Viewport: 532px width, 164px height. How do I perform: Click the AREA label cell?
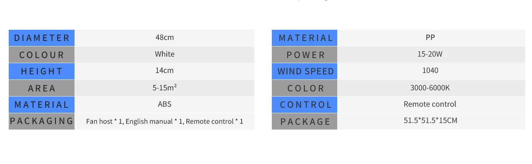pyautogui.click(x=41, y=88)
